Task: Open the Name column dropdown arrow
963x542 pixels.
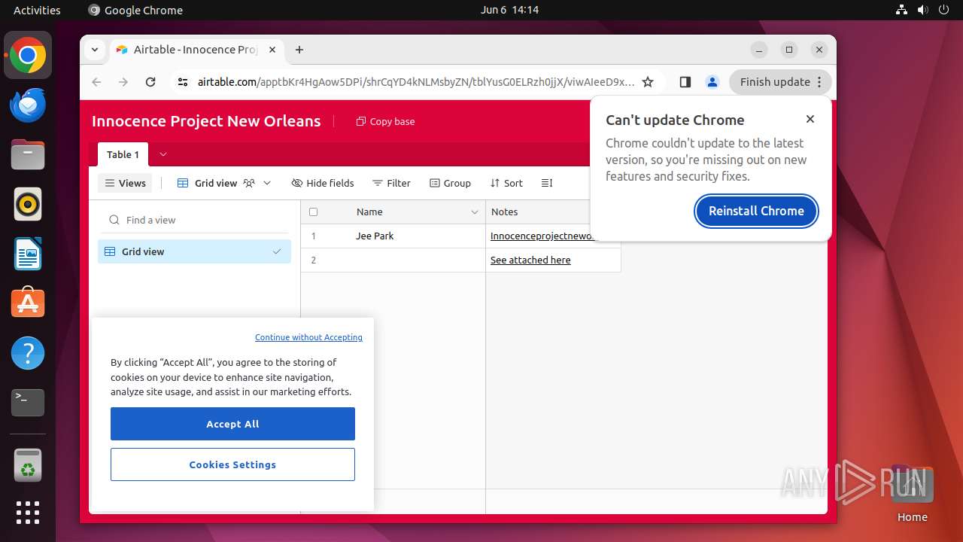Action: click(475, 212)
